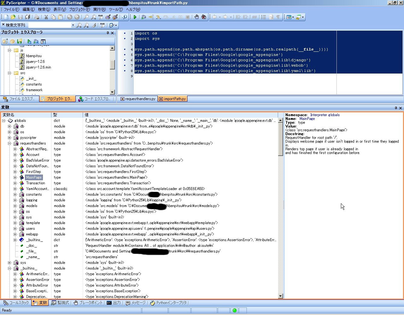Collapse the js folder in project explorer

(x=9, y=50)
